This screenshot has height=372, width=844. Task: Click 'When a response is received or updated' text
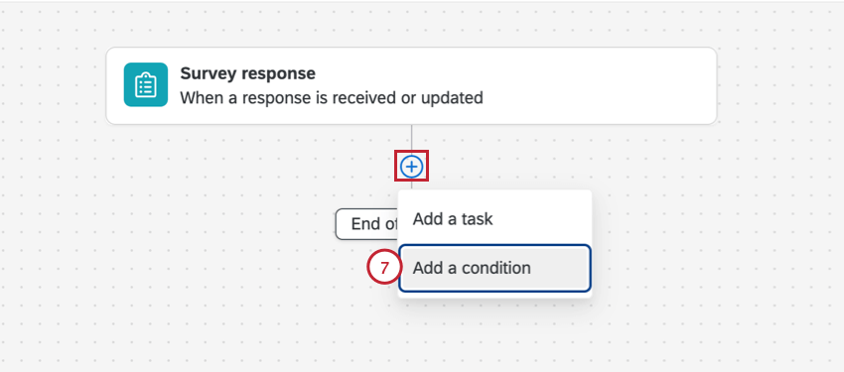(x=331, y=98)
